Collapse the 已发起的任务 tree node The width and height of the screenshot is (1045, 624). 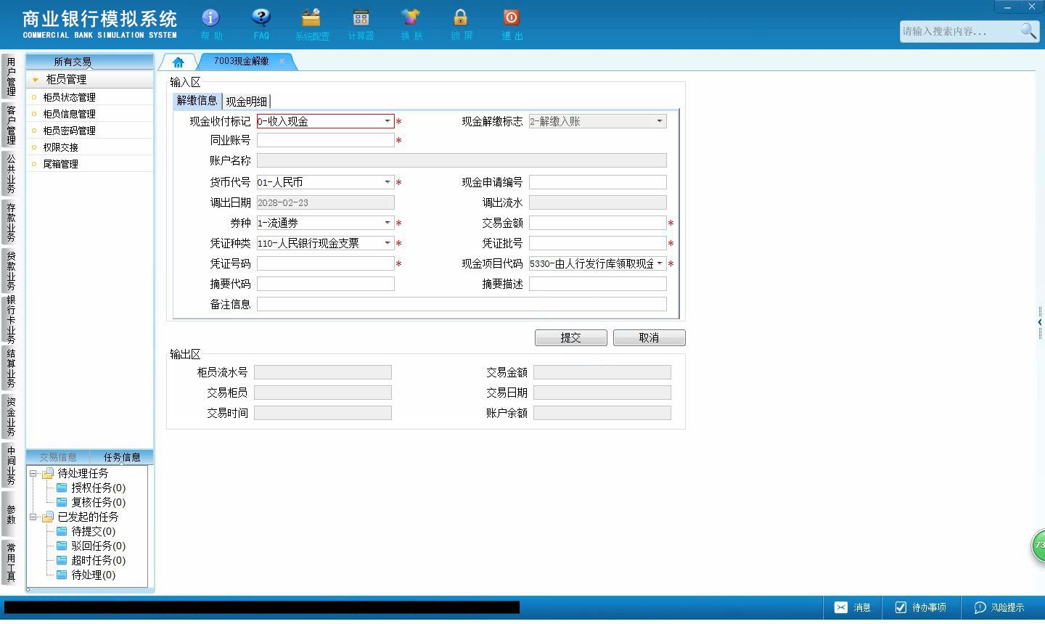[x=33, y=517]
